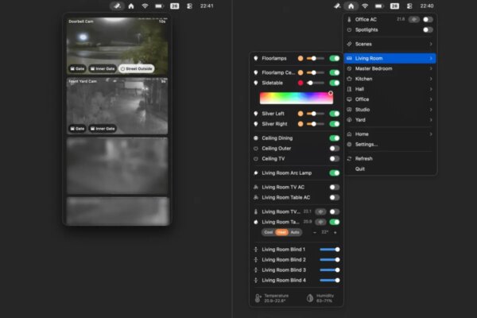Click the Wi-Fi icon in right menu bar
The height and width of the screenshot is (318, 477).
(365, 6)
